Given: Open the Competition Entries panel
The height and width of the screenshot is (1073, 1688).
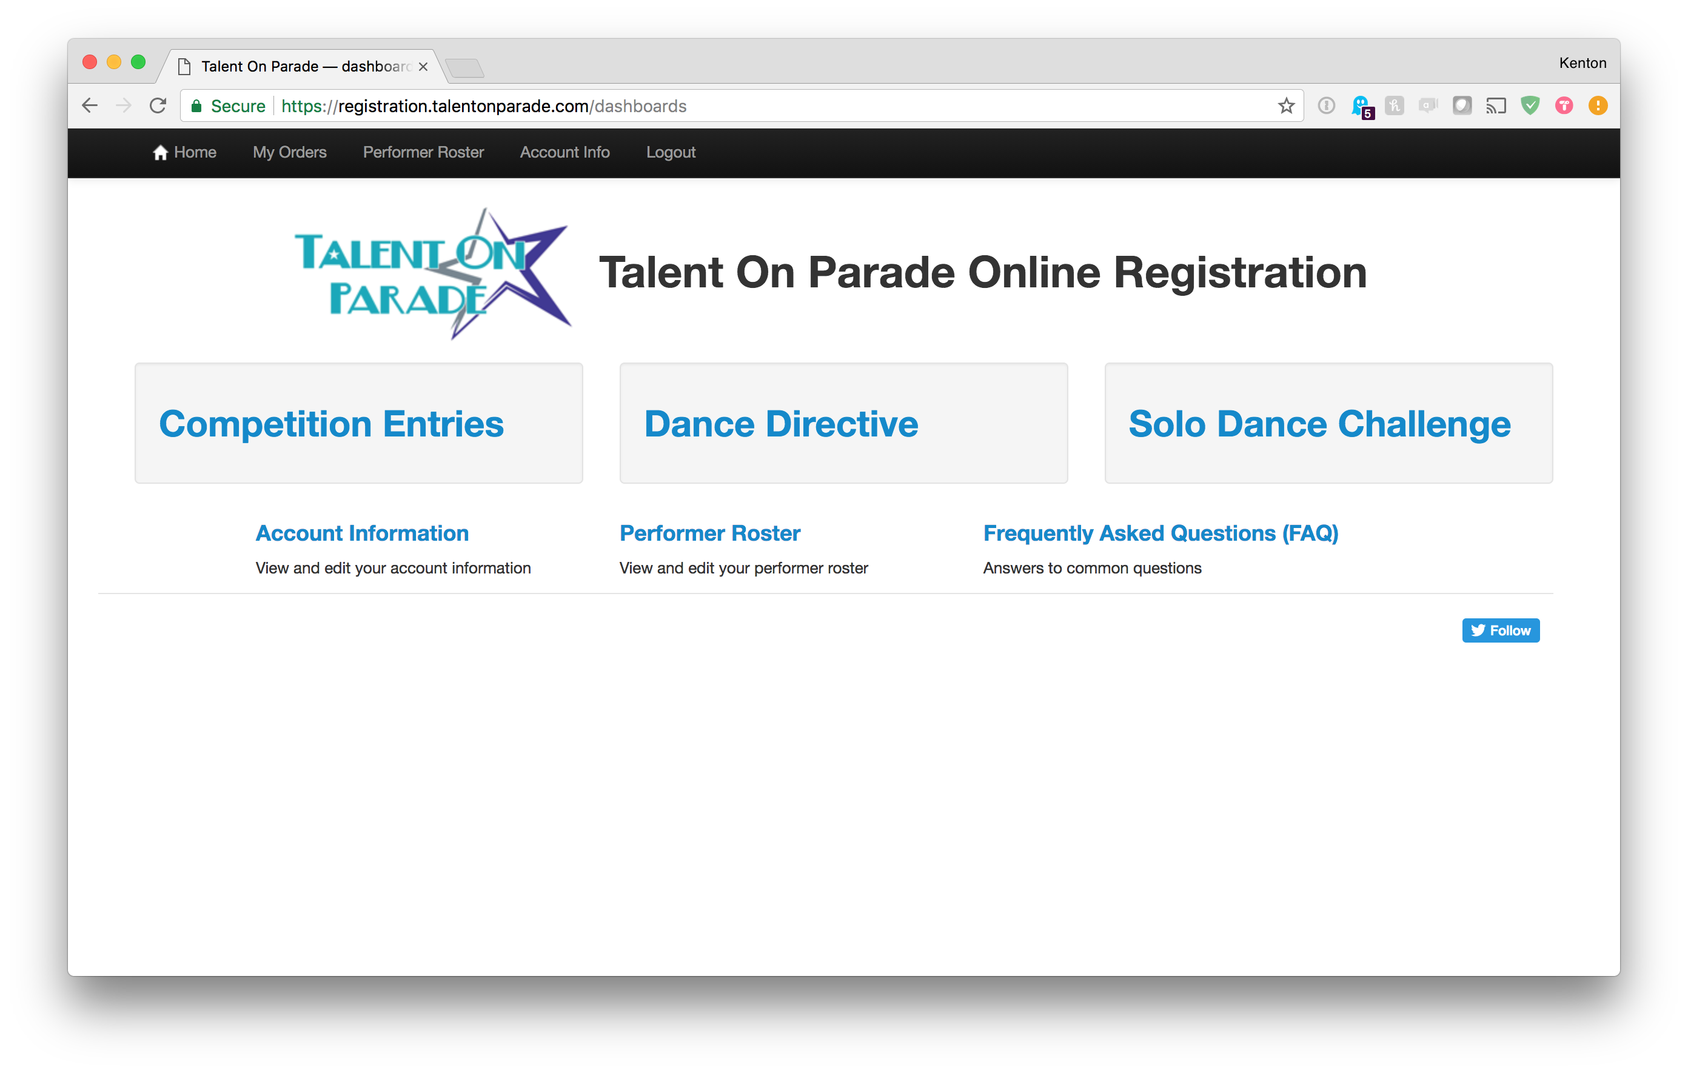Looking at the screenshot, I should (358, 423).
